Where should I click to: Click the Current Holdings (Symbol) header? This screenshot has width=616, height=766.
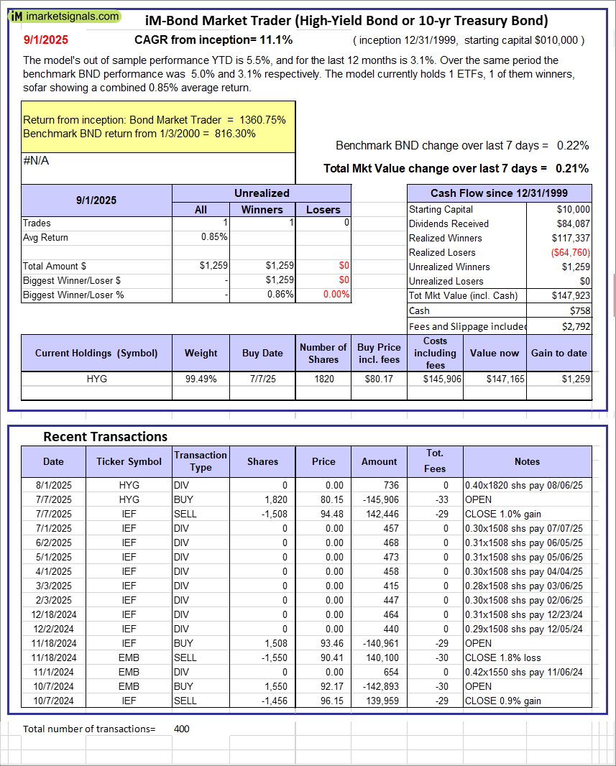[96, 353]
